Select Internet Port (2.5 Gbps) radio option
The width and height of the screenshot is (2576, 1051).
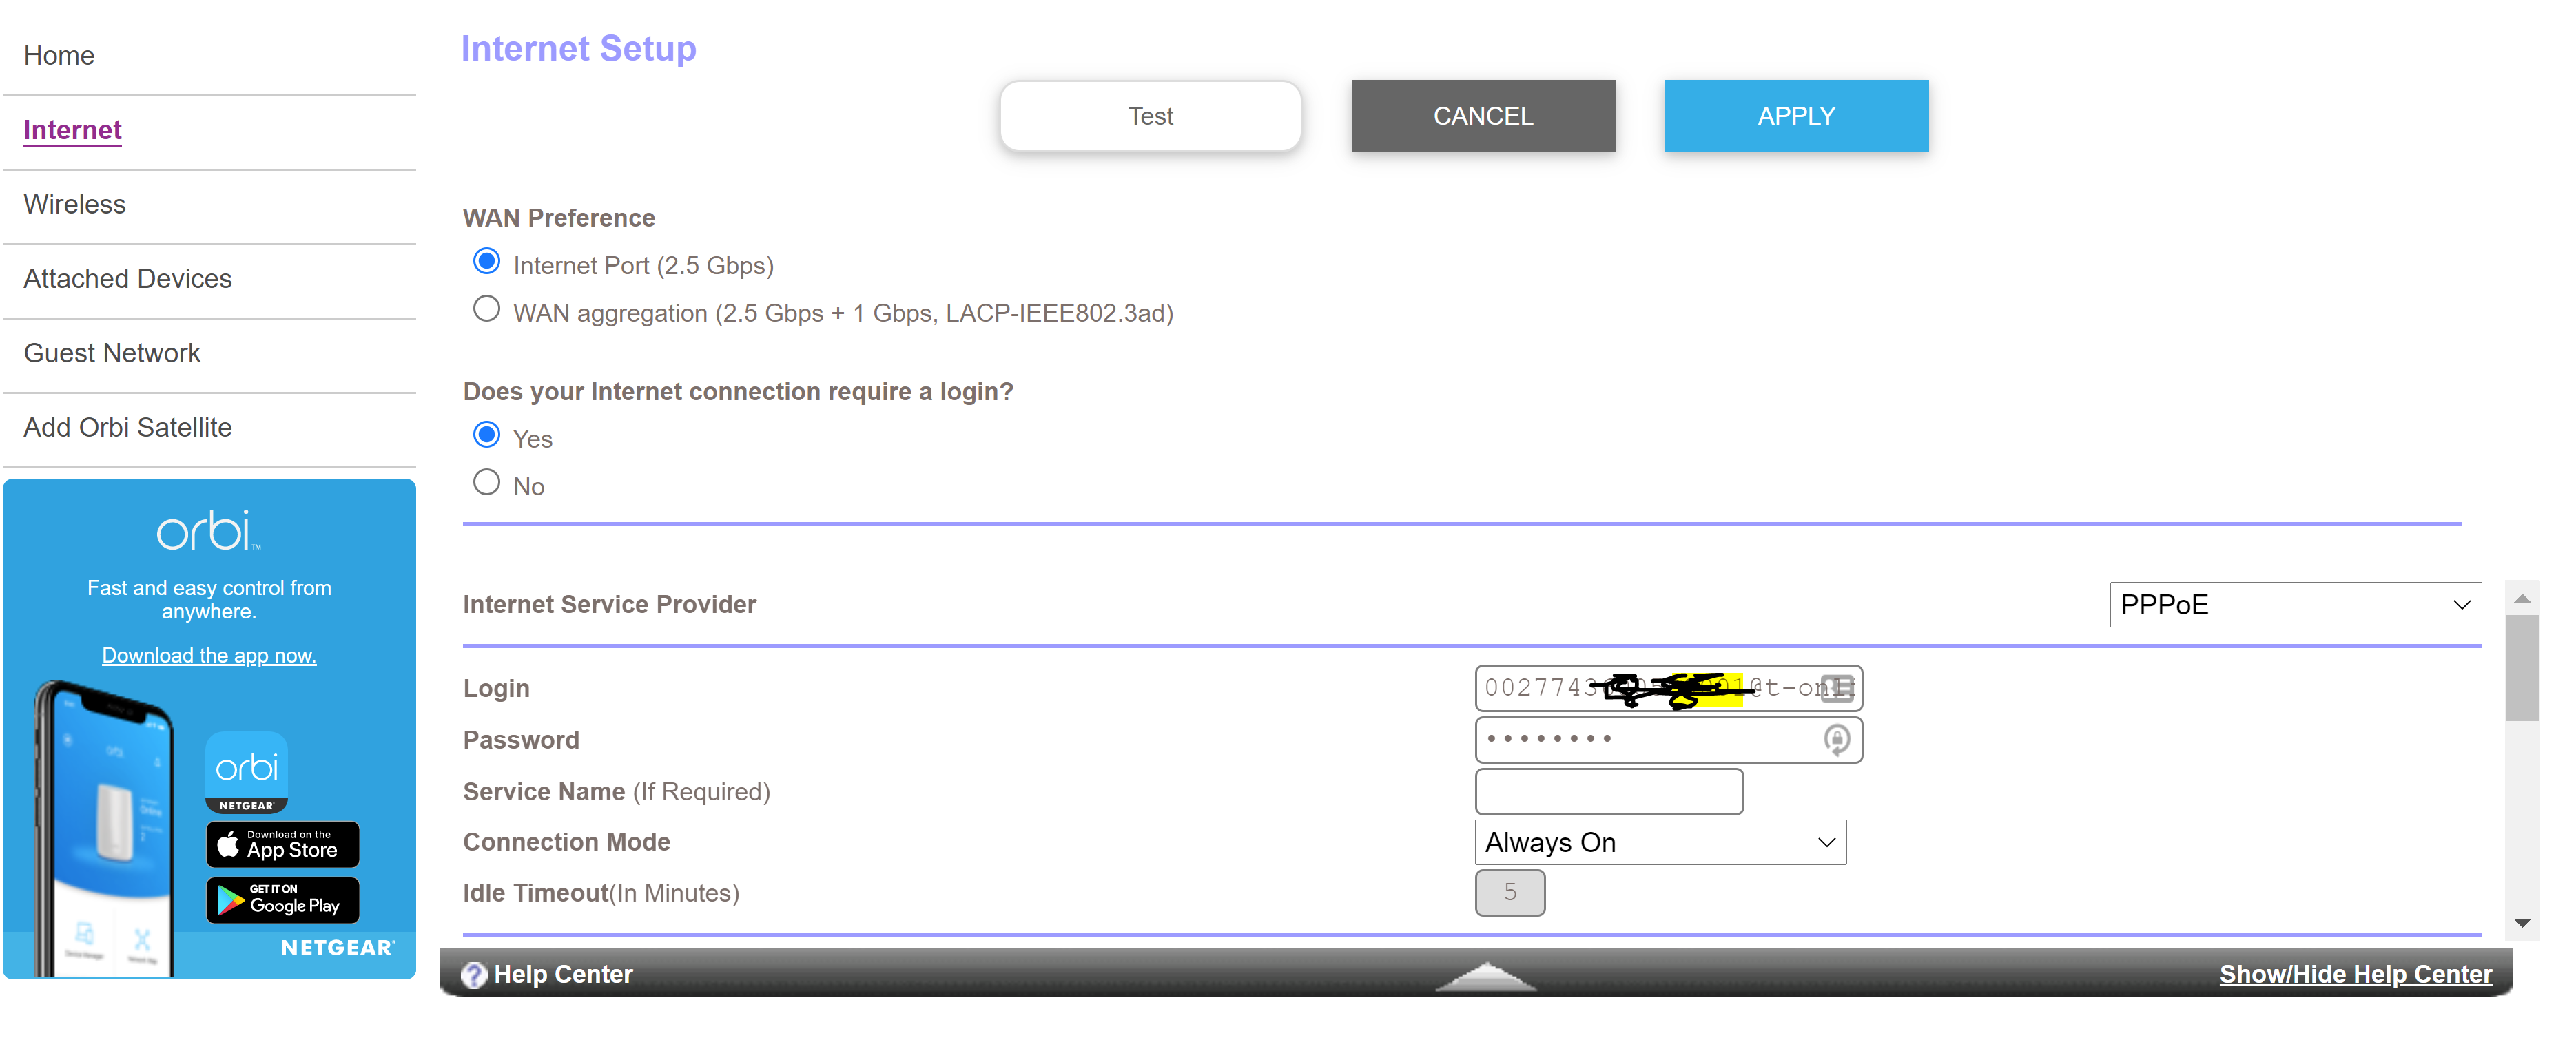click(486, 262)
